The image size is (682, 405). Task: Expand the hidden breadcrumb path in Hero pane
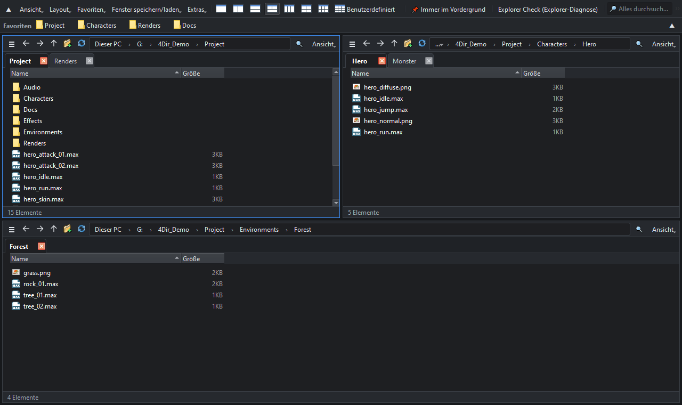[x=439, y=44]
